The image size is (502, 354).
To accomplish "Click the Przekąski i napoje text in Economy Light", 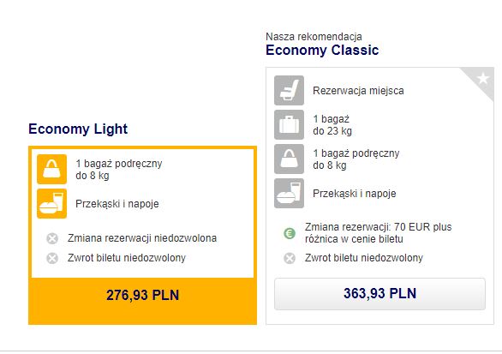I will click(117, 204).
